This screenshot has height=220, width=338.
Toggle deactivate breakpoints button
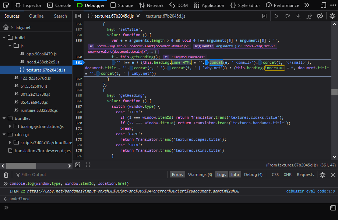point(320,16)
